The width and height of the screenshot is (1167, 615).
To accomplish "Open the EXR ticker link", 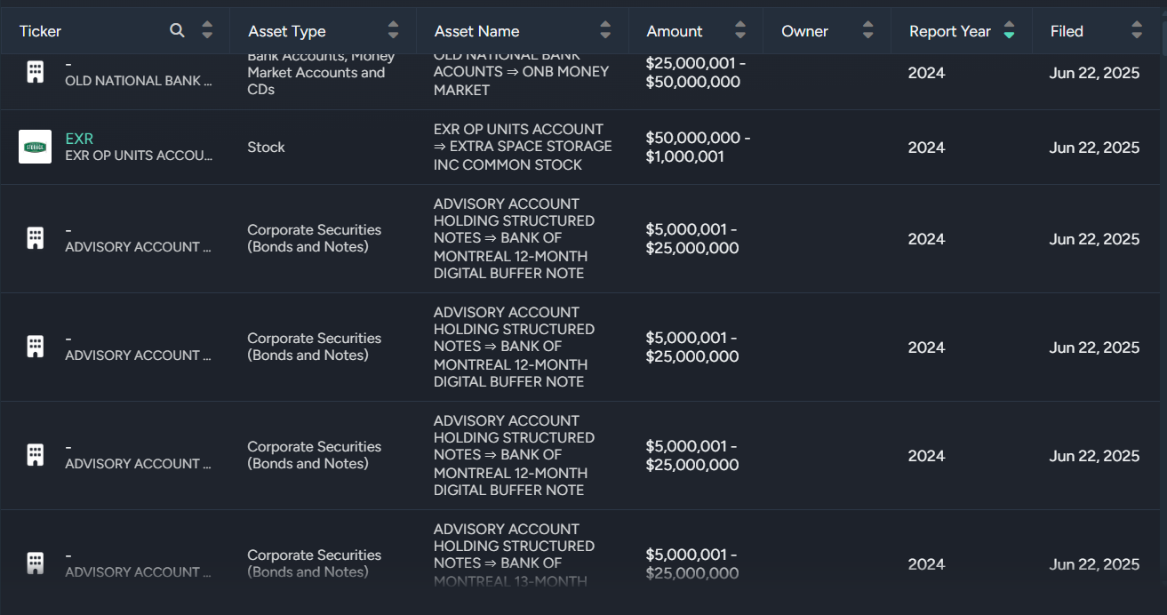I will (x=79, y=139).
